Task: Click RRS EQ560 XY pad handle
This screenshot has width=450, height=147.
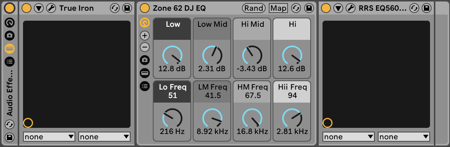Action: coord(328,123)
